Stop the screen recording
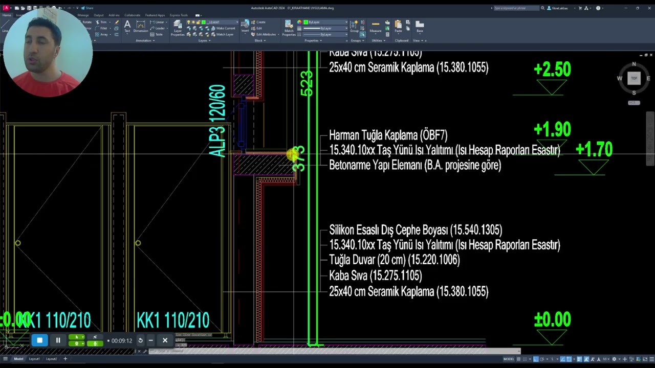The image size is (655, 368). 39,340
